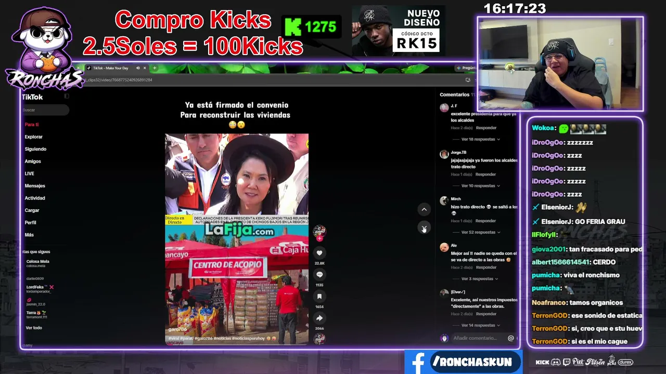This screenshot has height=374, width=666.
Task: Open the garo786 creator avatar beside the video
Action: (319, 232)
